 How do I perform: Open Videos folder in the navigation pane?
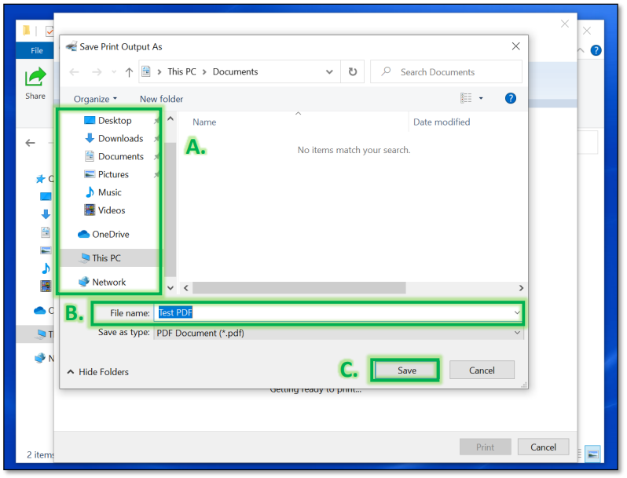[111, 210]
